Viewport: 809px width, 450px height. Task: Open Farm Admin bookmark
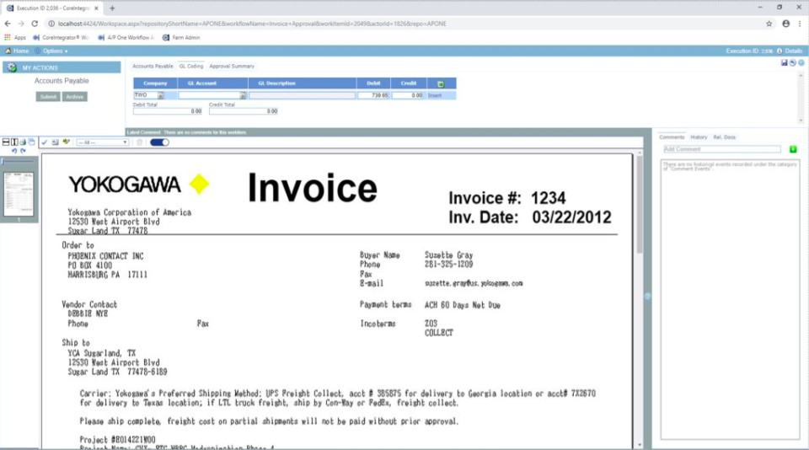click(181, 38)
